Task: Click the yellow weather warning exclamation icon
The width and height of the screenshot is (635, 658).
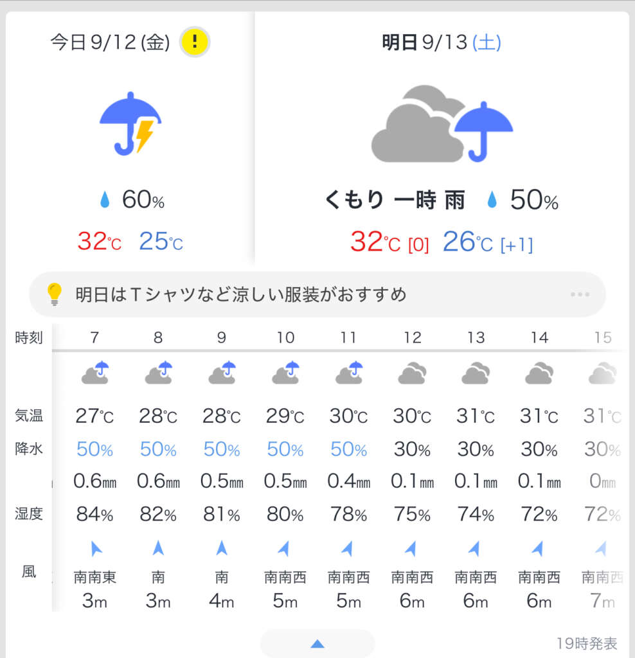Action: pyautogui.click(x=194, y=42)
